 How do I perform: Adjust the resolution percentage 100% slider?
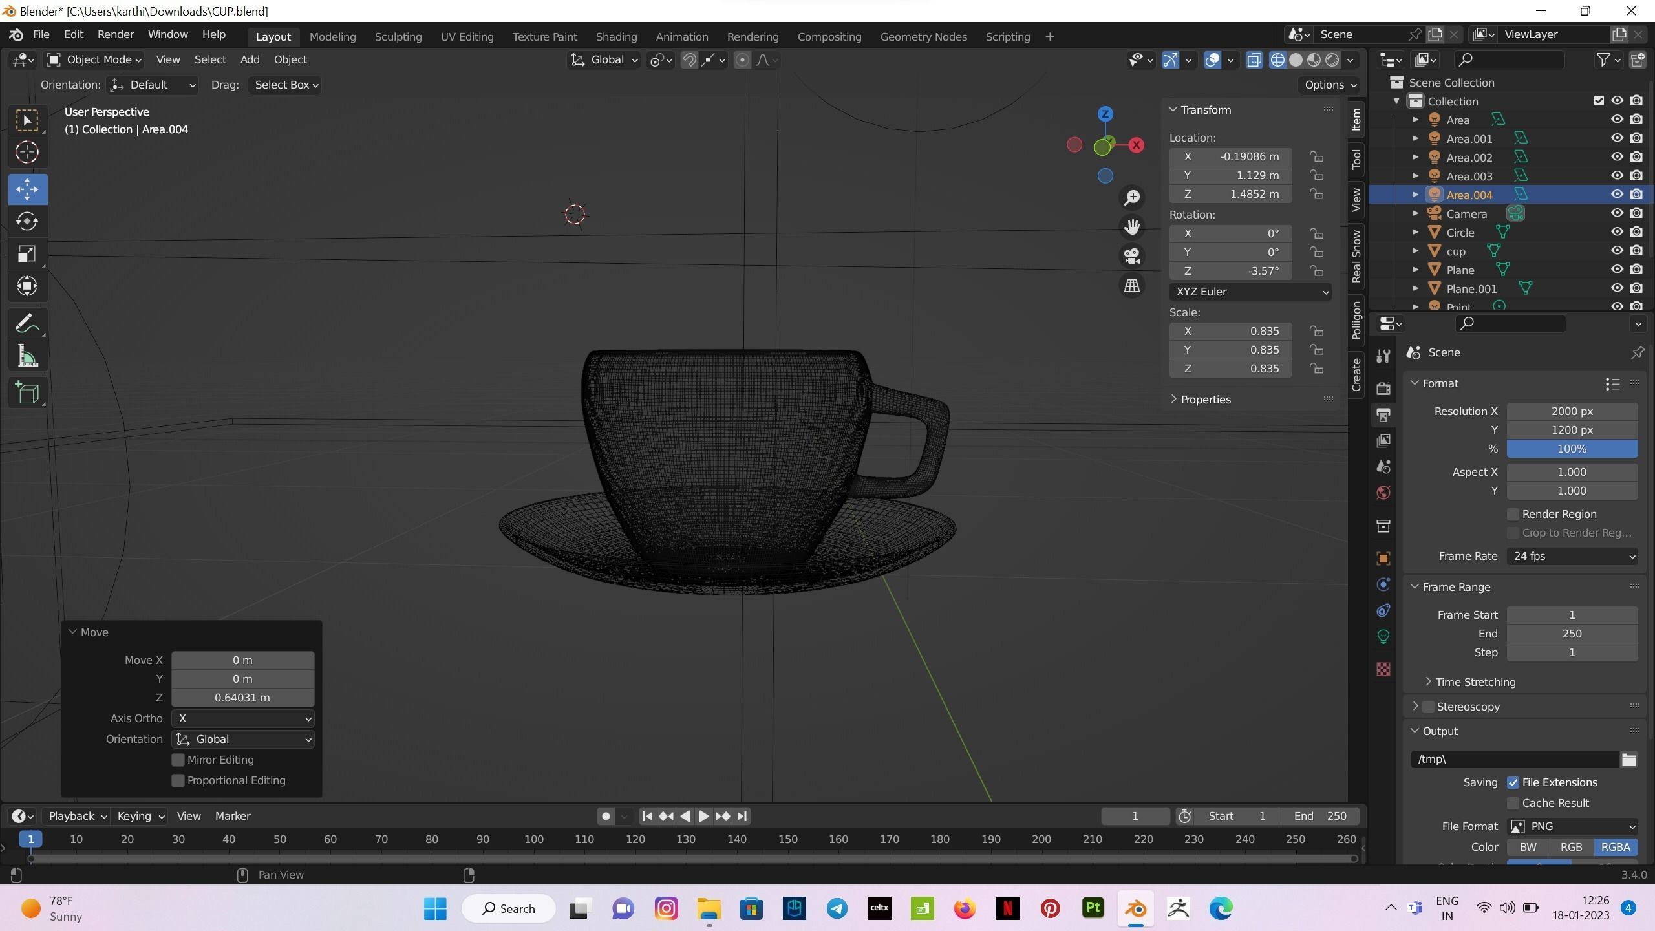click(x=1572, y=449)
